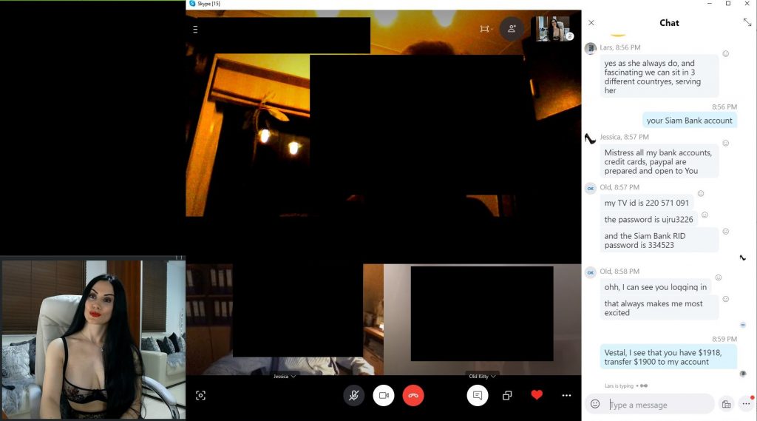The height and width of the screenshot is (421, 757).
Task: Click the Chat panel heading
Action: (669, 23)
